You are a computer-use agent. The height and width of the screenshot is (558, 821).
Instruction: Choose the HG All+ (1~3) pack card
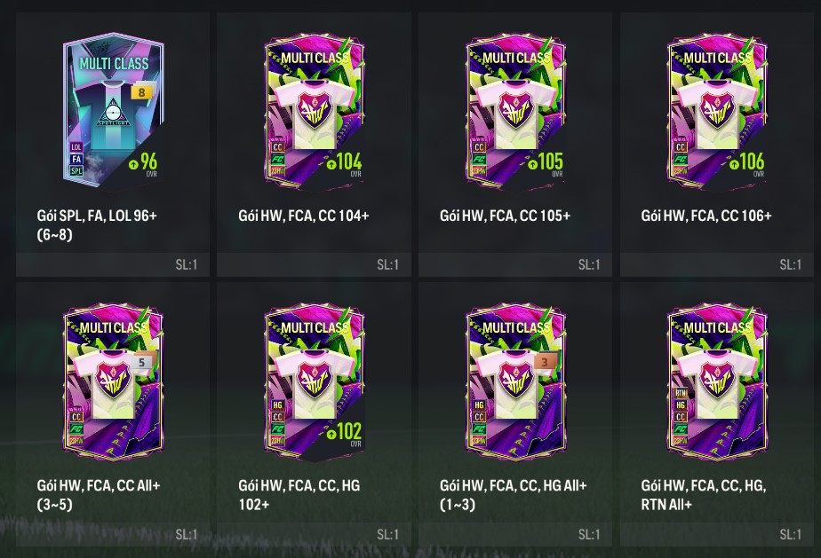(515, 414)
